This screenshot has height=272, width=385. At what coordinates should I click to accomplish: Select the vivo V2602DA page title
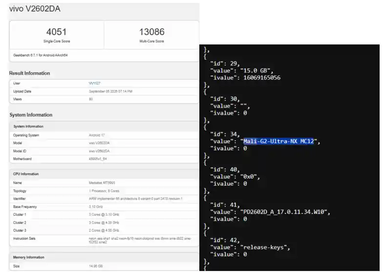tap(35, 9)
